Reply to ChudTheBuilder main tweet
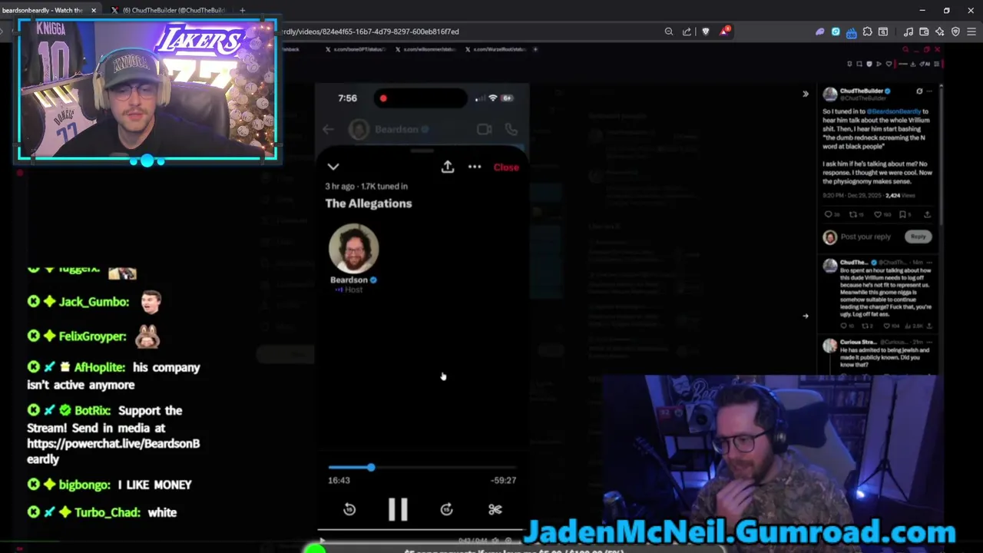983x553 pixels. pyautogui.click(x=829, y=215)
